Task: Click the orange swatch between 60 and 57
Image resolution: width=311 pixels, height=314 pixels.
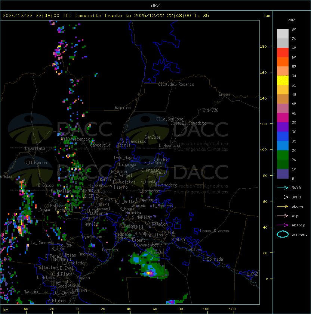Action: pos(283,62)
